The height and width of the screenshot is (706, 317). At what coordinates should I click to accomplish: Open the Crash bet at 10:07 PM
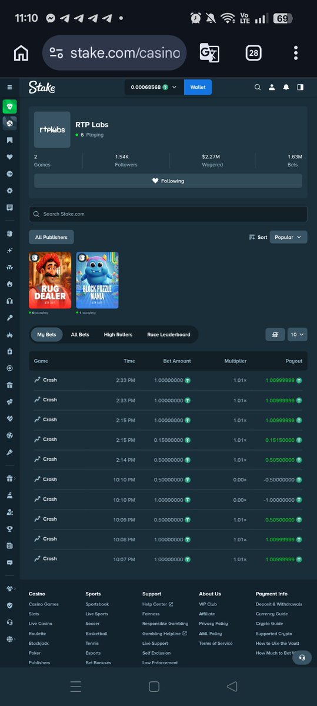pos(168,558)
